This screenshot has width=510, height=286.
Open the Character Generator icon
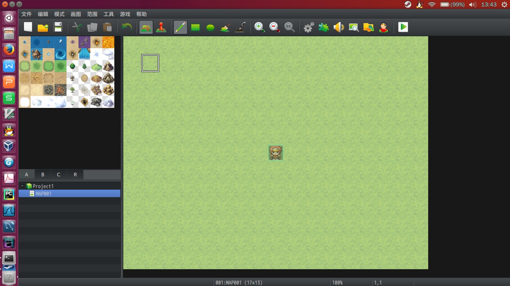383,27
